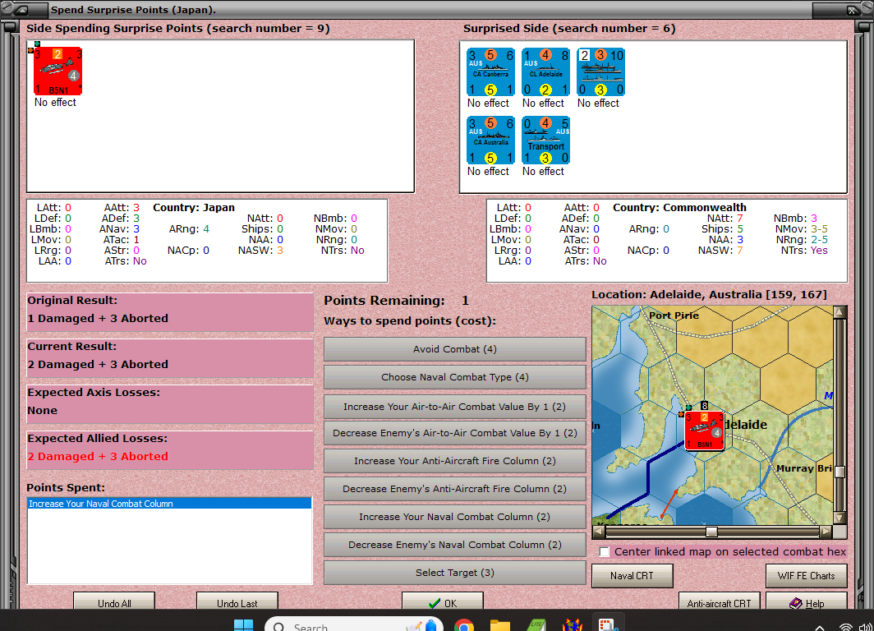Screen dimensions: 874x631
Task: Open the system menu icon in title bar
Action: pos(21,10)
